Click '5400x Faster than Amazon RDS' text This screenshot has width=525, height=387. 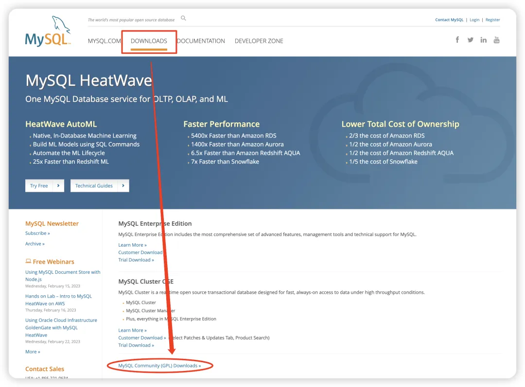(234, 136)
